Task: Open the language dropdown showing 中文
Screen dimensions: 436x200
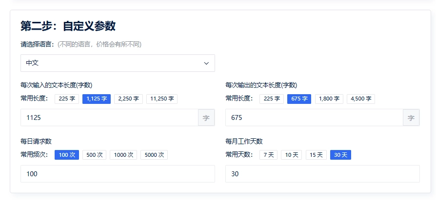Action: (x=118, y=63)
